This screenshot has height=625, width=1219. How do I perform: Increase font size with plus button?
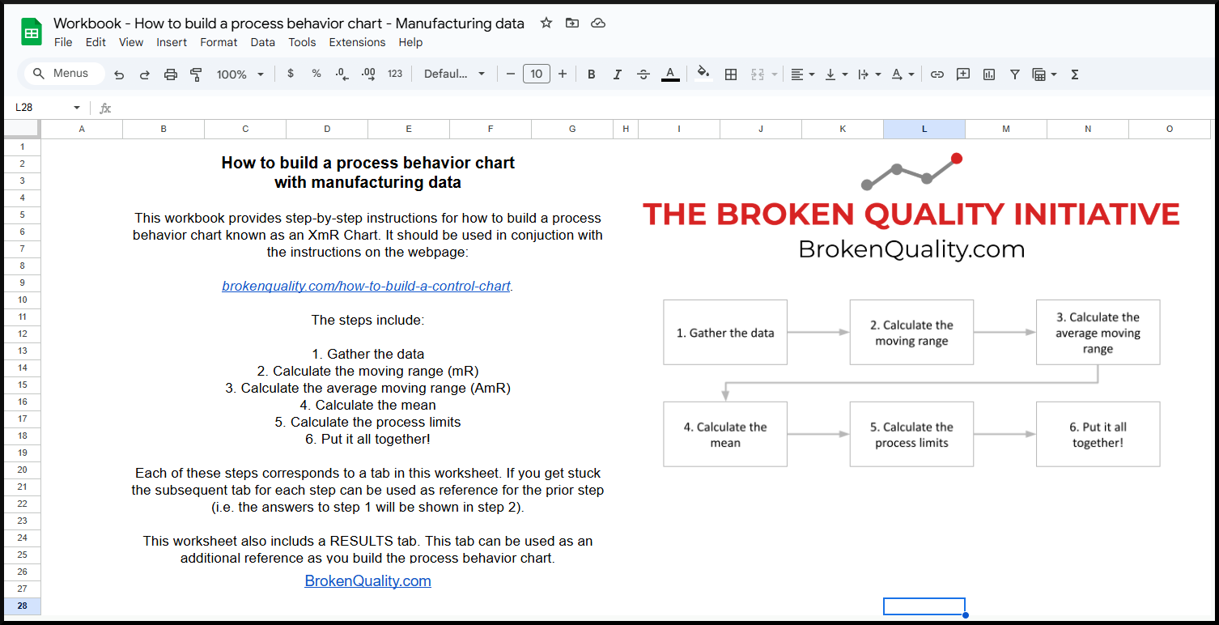(x=563, y=74)
